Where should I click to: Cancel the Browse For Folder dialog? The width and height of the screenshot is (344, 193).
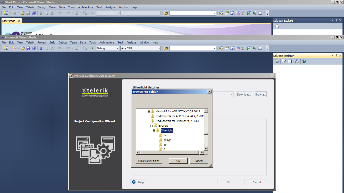point(199,161)
